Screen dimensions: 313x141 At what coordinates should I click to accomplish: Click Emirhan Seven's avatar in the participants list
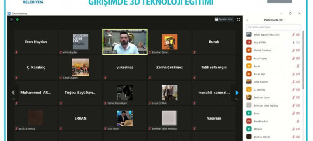[249, 97]
